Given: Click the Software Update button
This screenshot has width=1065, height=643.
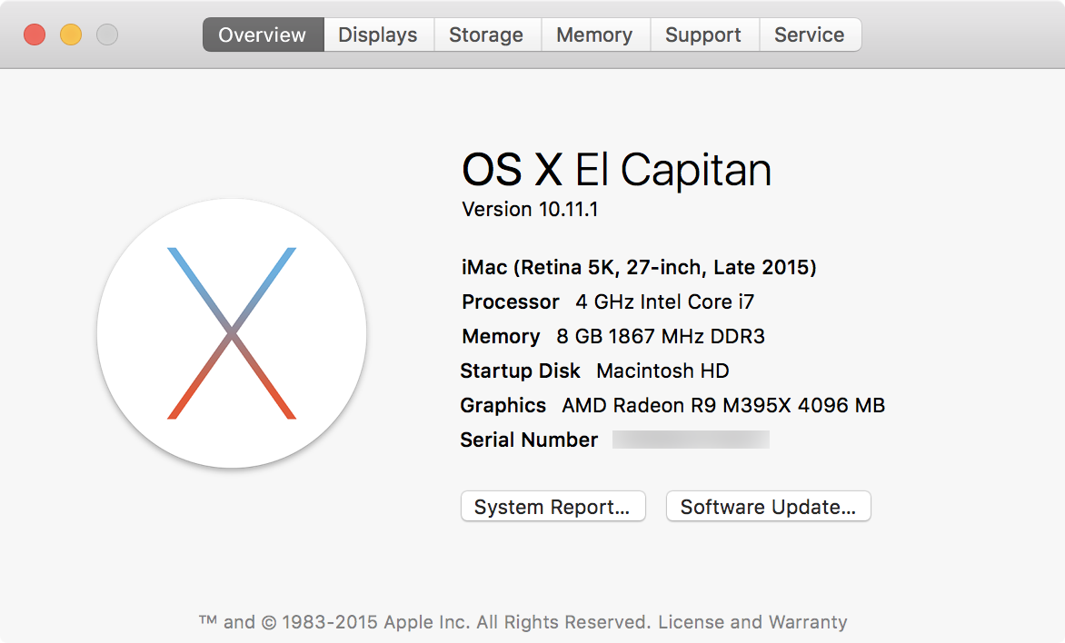Looking at the screenshot, I should pyautogui.click(x=768, y=507).
